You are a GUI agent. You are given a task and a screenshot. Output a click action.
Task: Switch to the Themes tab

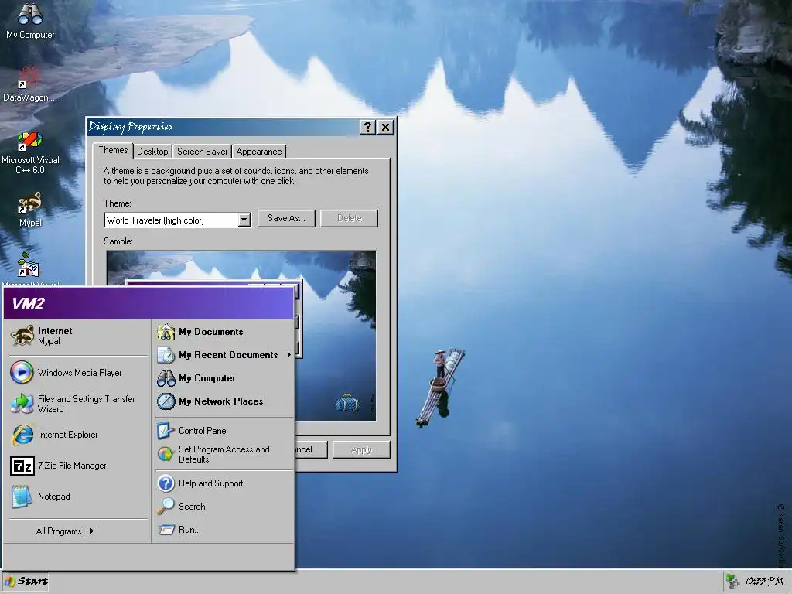pos(113,150)
